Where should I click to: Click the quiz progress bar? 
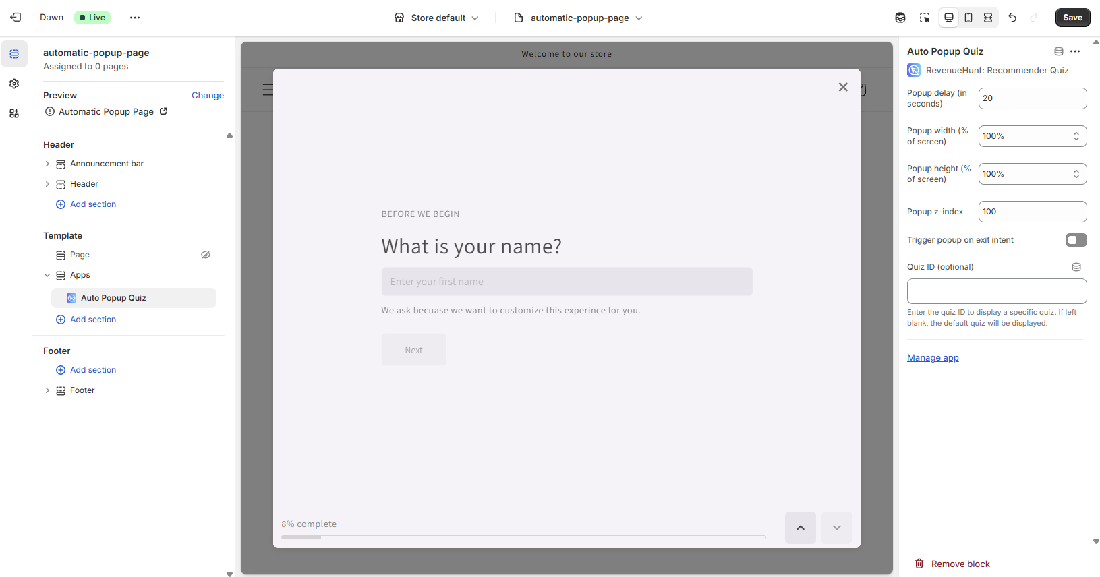point(523,537)
